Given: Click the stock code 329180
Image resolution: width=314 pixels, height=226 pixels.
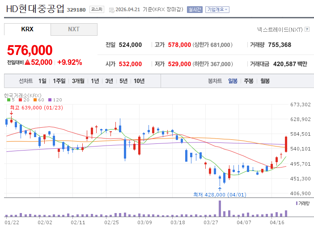Looking at the screenshot, I should point(76,10).
